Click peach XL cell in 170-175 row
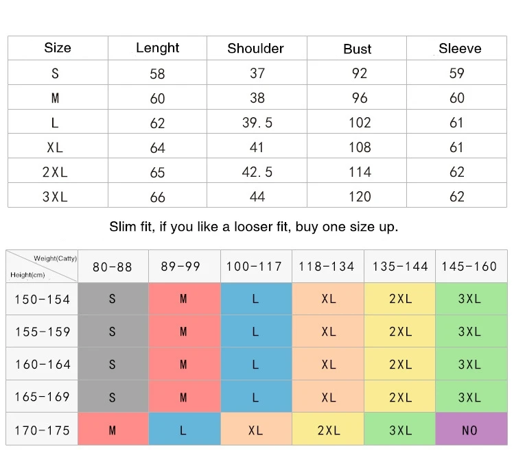 click(x=256, y=429)
